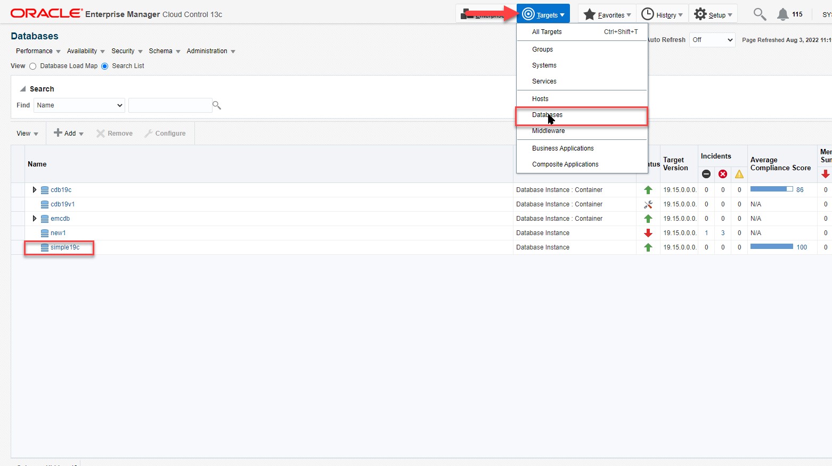Click the cdb19v1 blackout wrench status icon
The height and width of the screenshot is (466, 832).
pyautogui.click(x=648, y=204)
